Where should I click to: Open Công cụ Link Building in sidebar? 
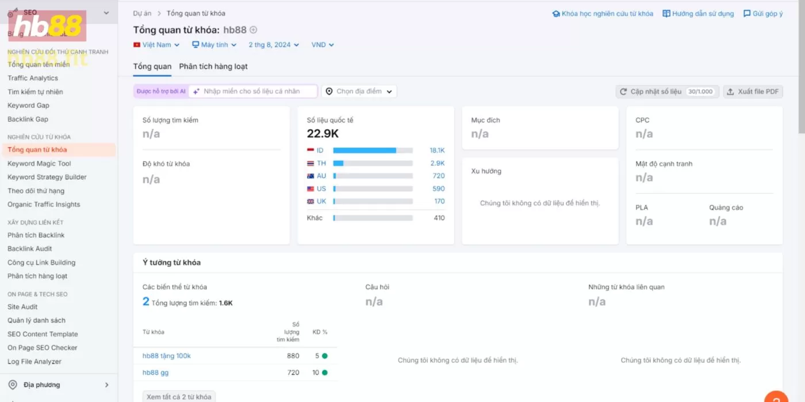click(x=41, y=263)
